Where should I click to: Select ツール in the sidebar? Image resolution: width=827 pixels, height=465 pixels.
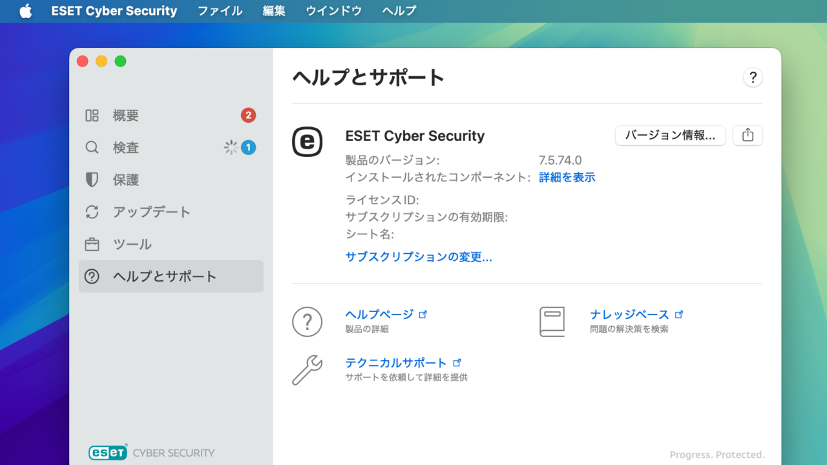[x=171, y=244]
